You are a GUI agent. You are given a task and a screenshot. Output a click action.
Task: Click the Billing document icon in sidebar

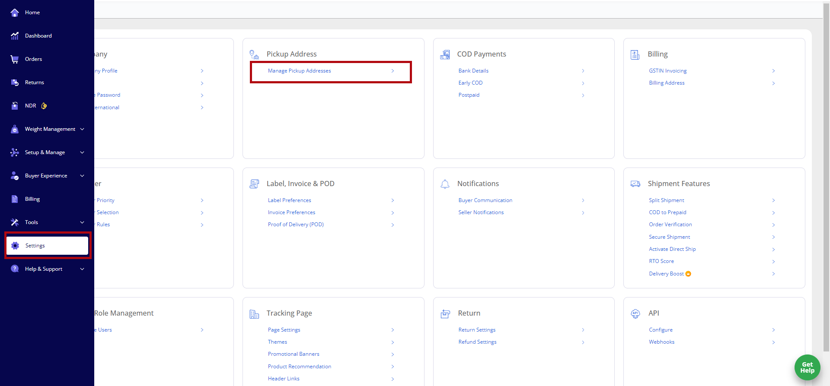click(15, 199)
